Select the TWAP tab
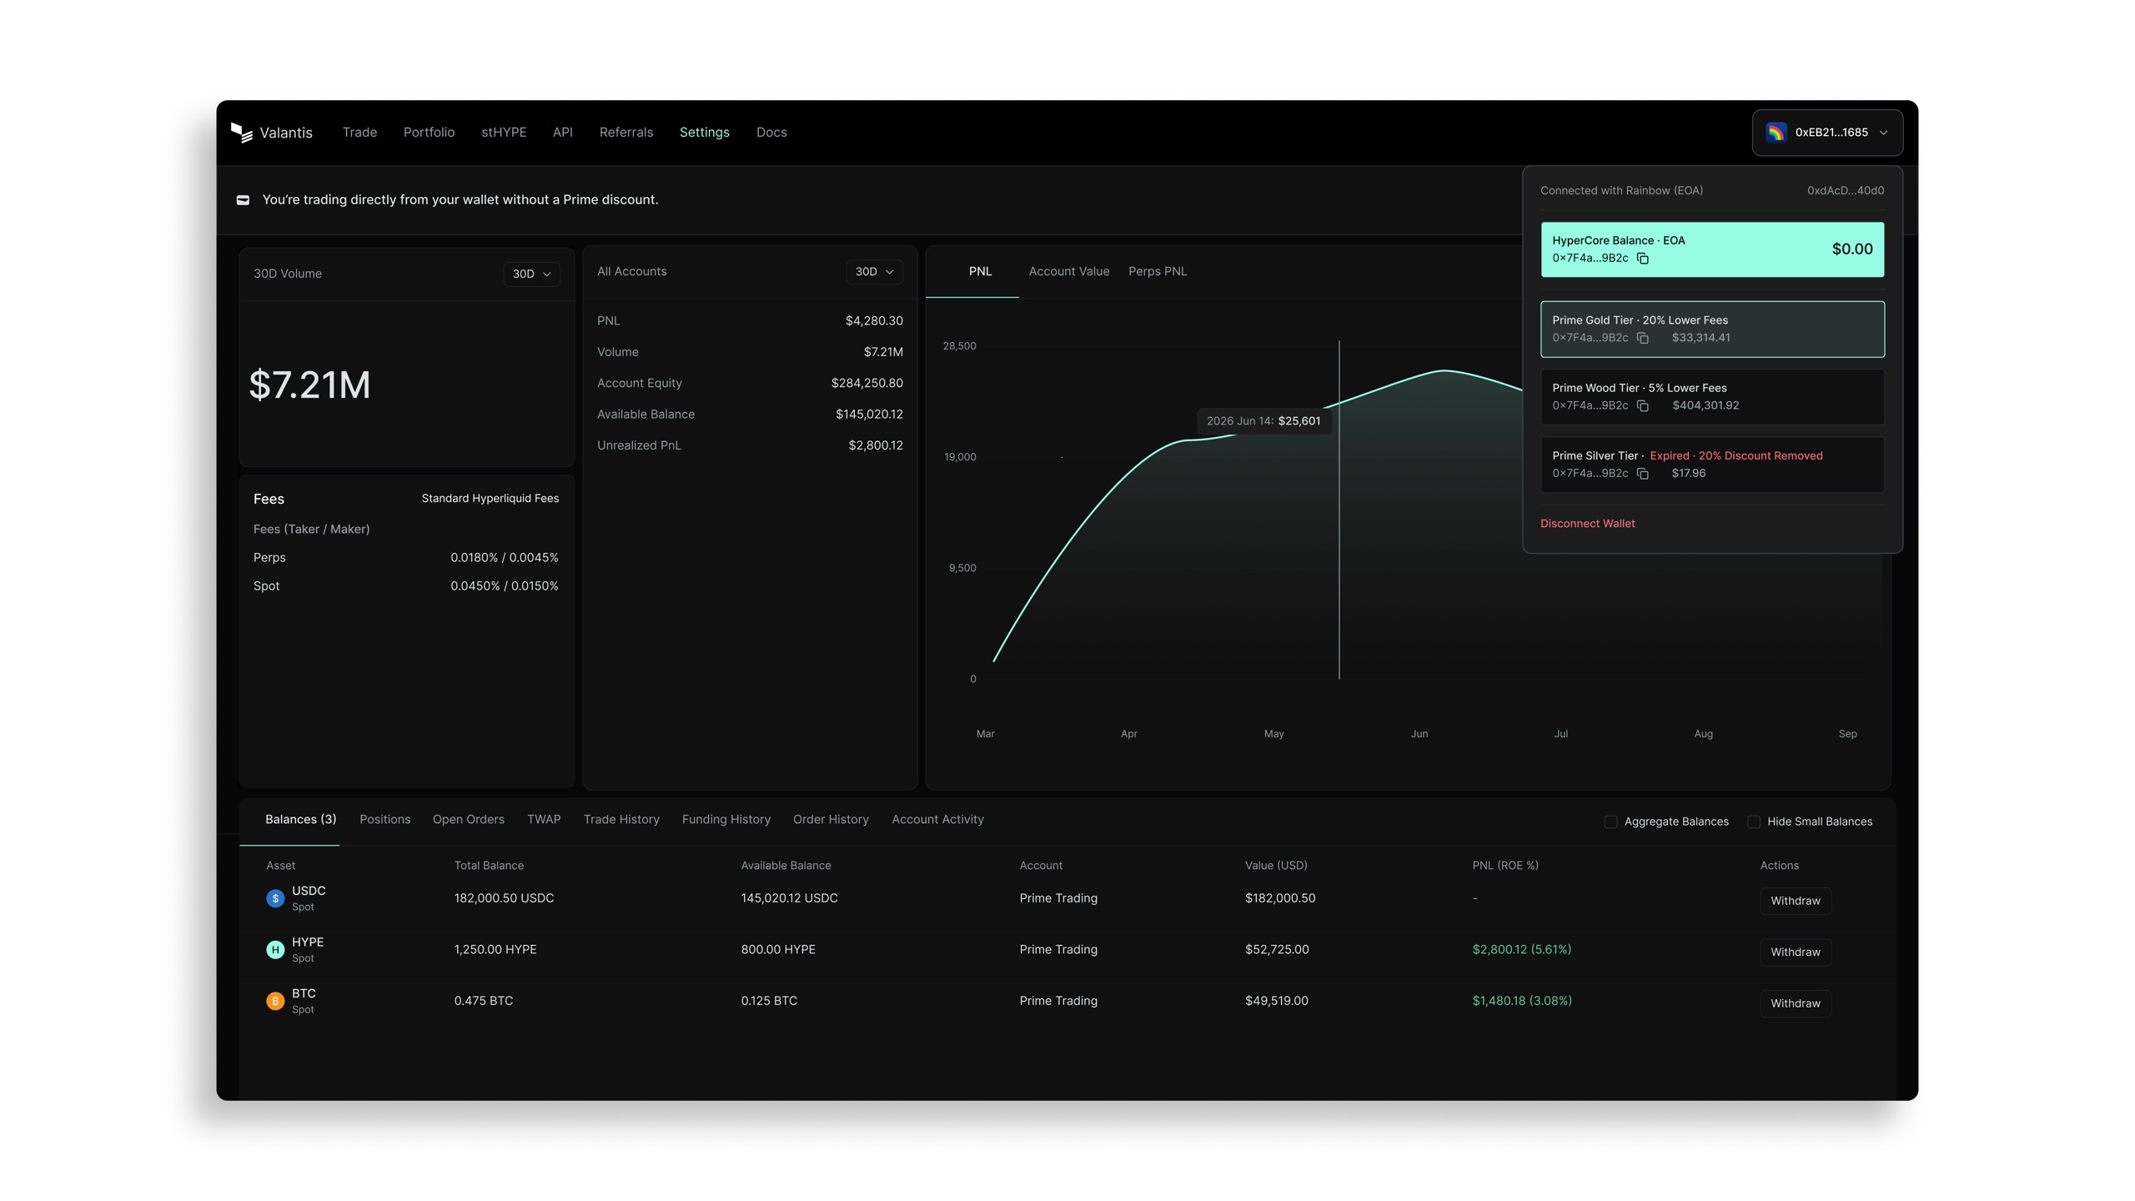The height and width of the screenshot is (1201, 2135). [544, 820]
